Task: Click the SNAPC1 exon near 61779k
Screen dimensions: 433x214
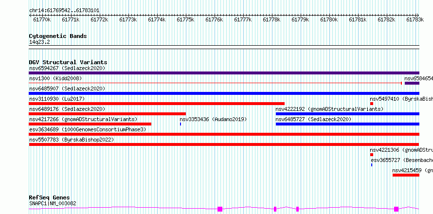Action: [297, 209]
